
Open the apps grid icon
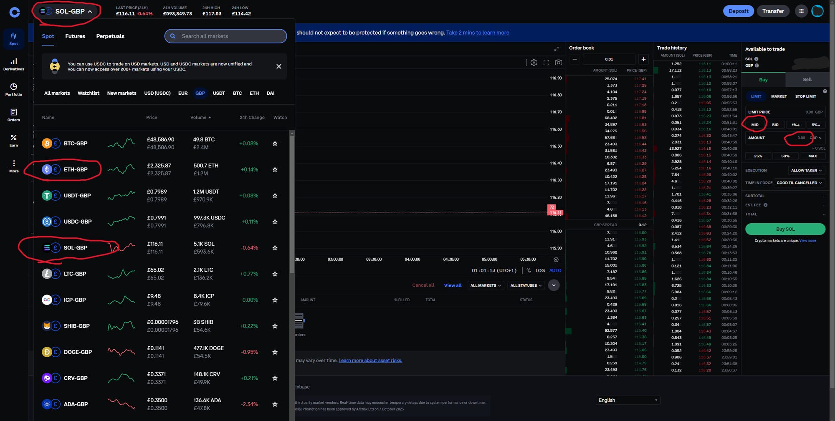coord(801,11)
